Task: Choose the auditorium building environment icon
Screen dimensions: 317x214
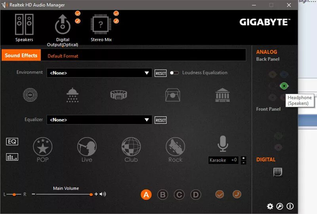Action: [222, 95]
